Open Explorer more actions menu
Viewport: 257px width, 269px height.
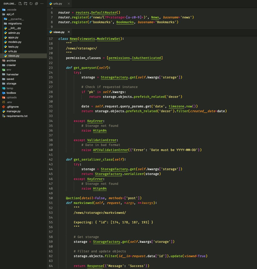[x=42, y=4]
